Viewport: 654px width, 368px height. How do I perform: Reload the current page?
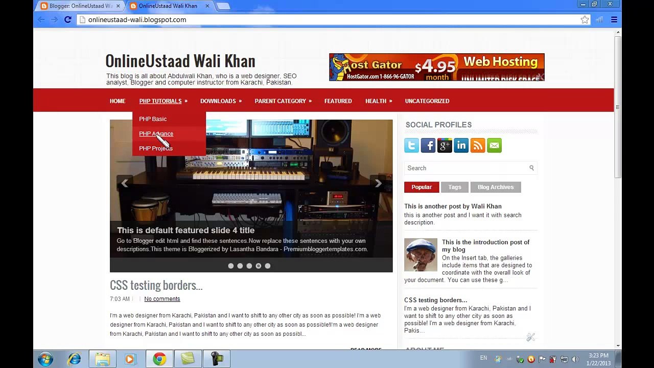pos(67,19)
